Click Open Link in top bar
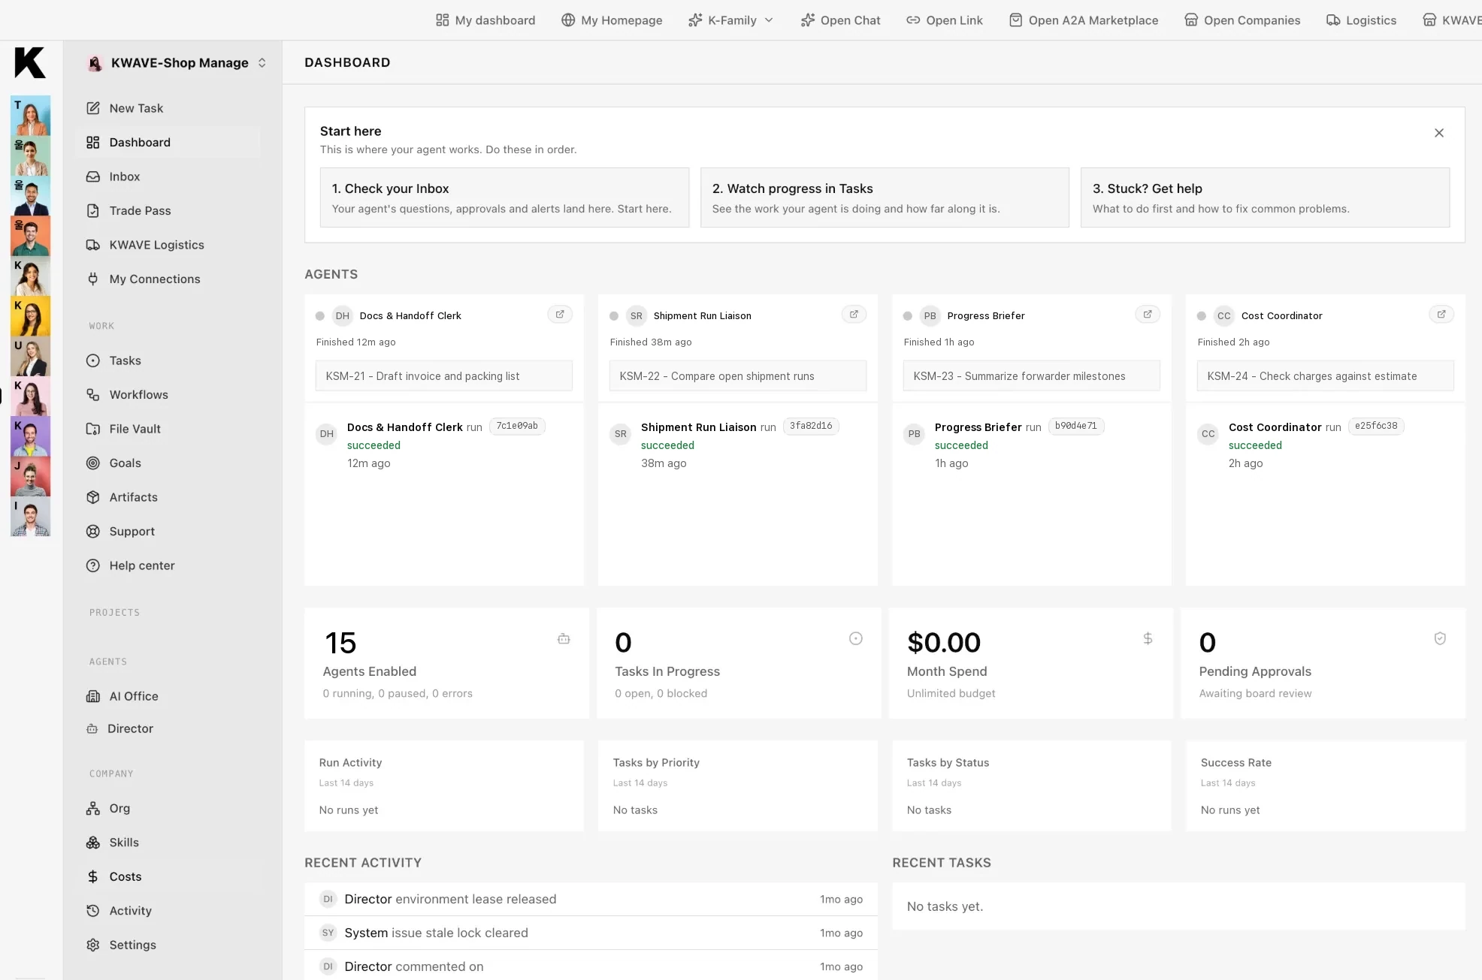 pos(945,20)
